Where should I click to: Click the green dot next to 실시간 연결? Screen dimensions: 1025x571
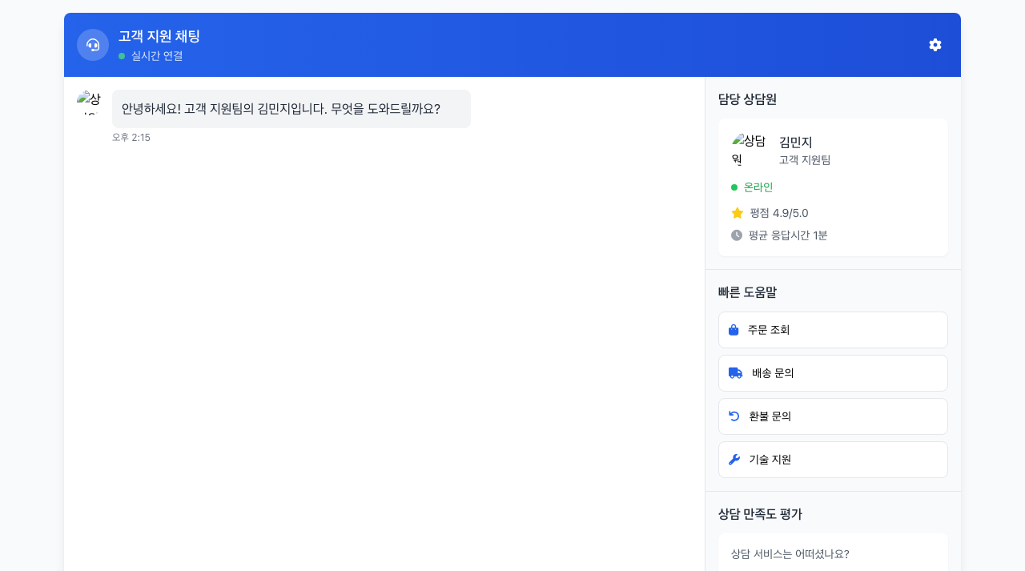point(122,56)
